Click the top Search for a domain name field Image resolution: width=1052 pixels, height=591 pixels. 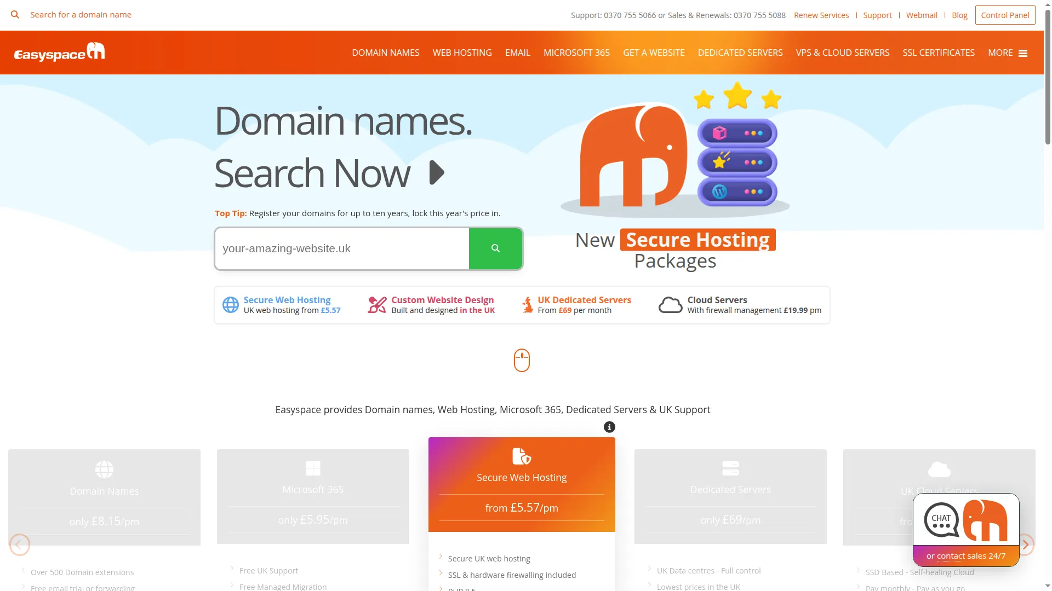[x=81, y=15]
